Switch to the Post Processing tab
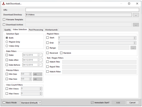This screenshot has height=107, width=142. click(36, 30)
